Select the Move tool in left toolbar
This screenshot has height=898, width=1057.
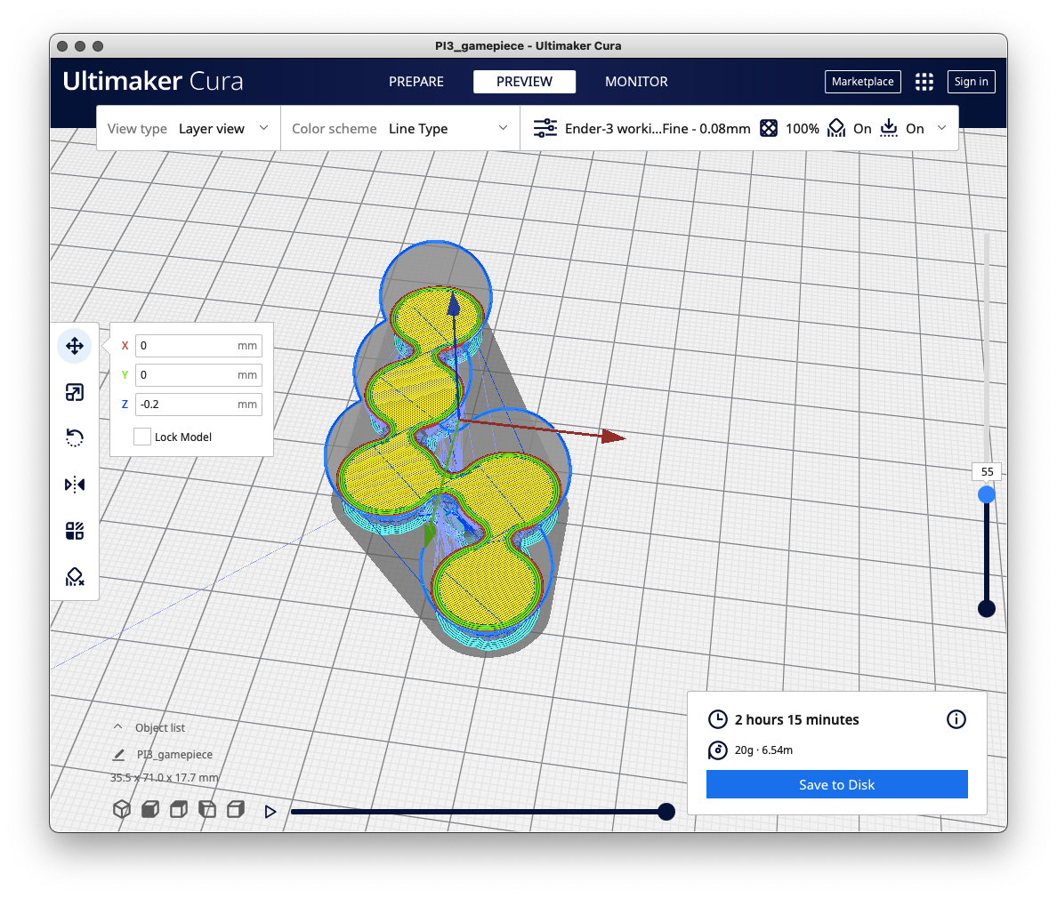(75, 346)
